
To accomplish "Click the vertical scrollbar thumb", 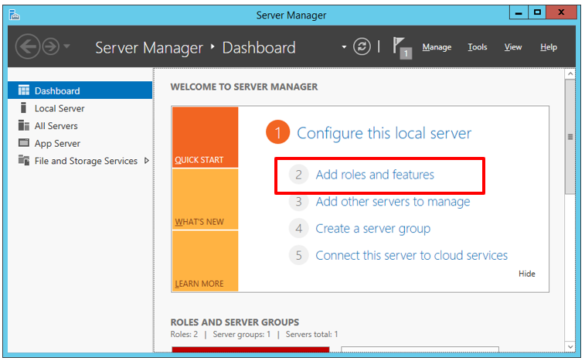I will coord(570,137).
